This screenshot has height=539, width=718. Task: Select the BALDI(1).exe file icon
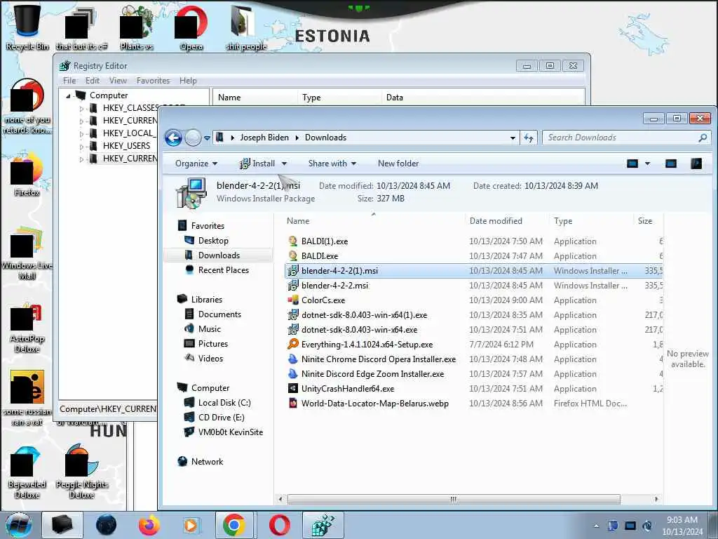coord(293,241)
